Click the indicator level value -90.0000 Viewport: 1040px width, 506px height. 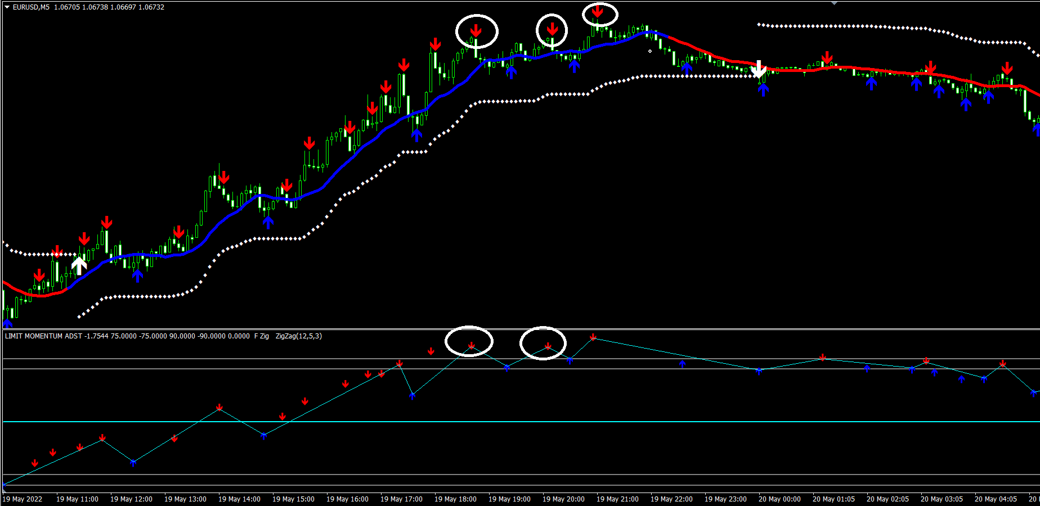[212, 336]
